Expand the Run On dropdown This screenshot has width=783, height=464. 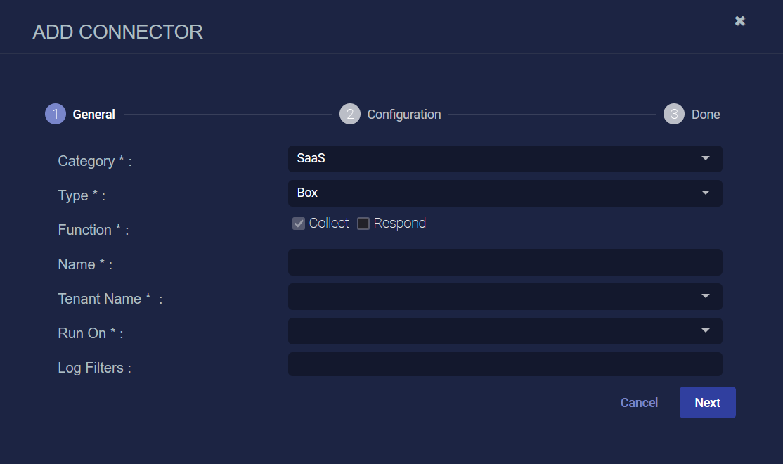pyautogui.click(x=505, y=331)
